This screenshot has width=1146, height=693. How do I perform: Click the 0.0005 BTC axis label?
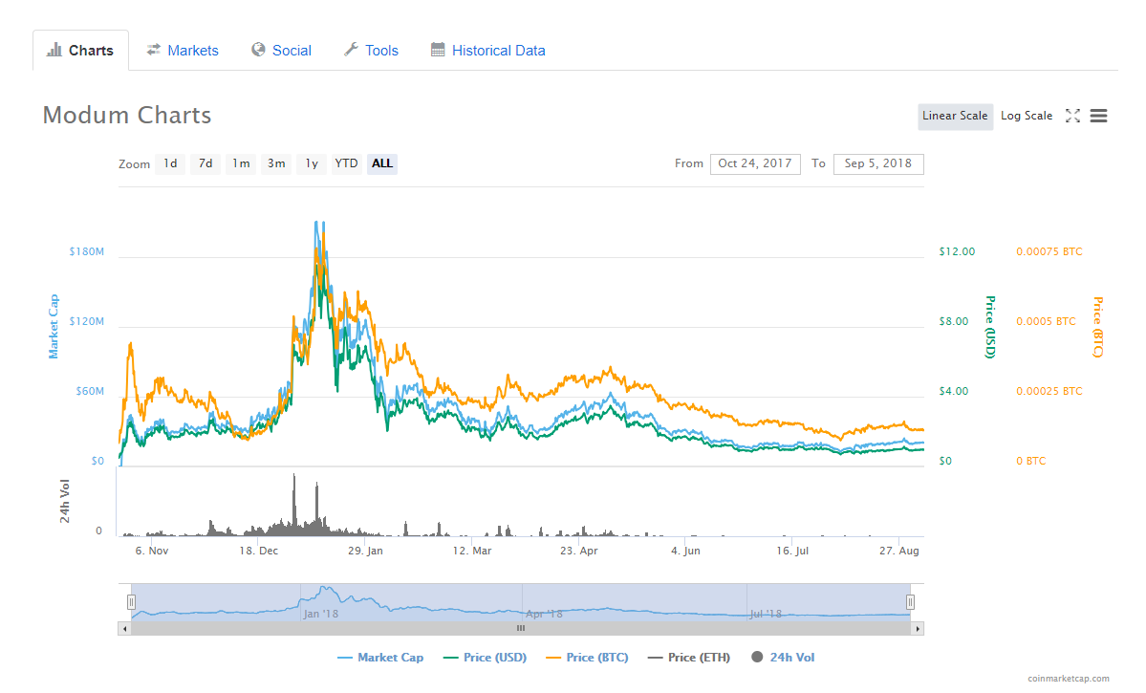[1046, 321]
